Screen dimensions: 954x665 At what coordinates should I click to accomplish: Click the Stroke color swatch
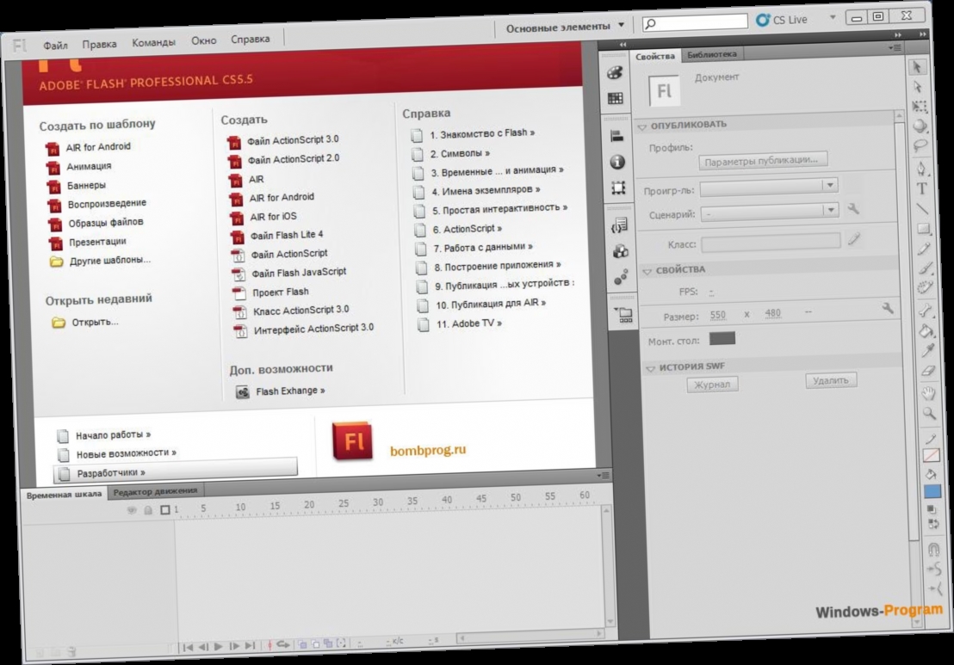[931, 455]
